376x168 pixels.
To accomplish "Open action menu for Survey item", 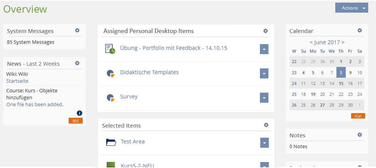I will pyautogui.click(x=264, y=98).
